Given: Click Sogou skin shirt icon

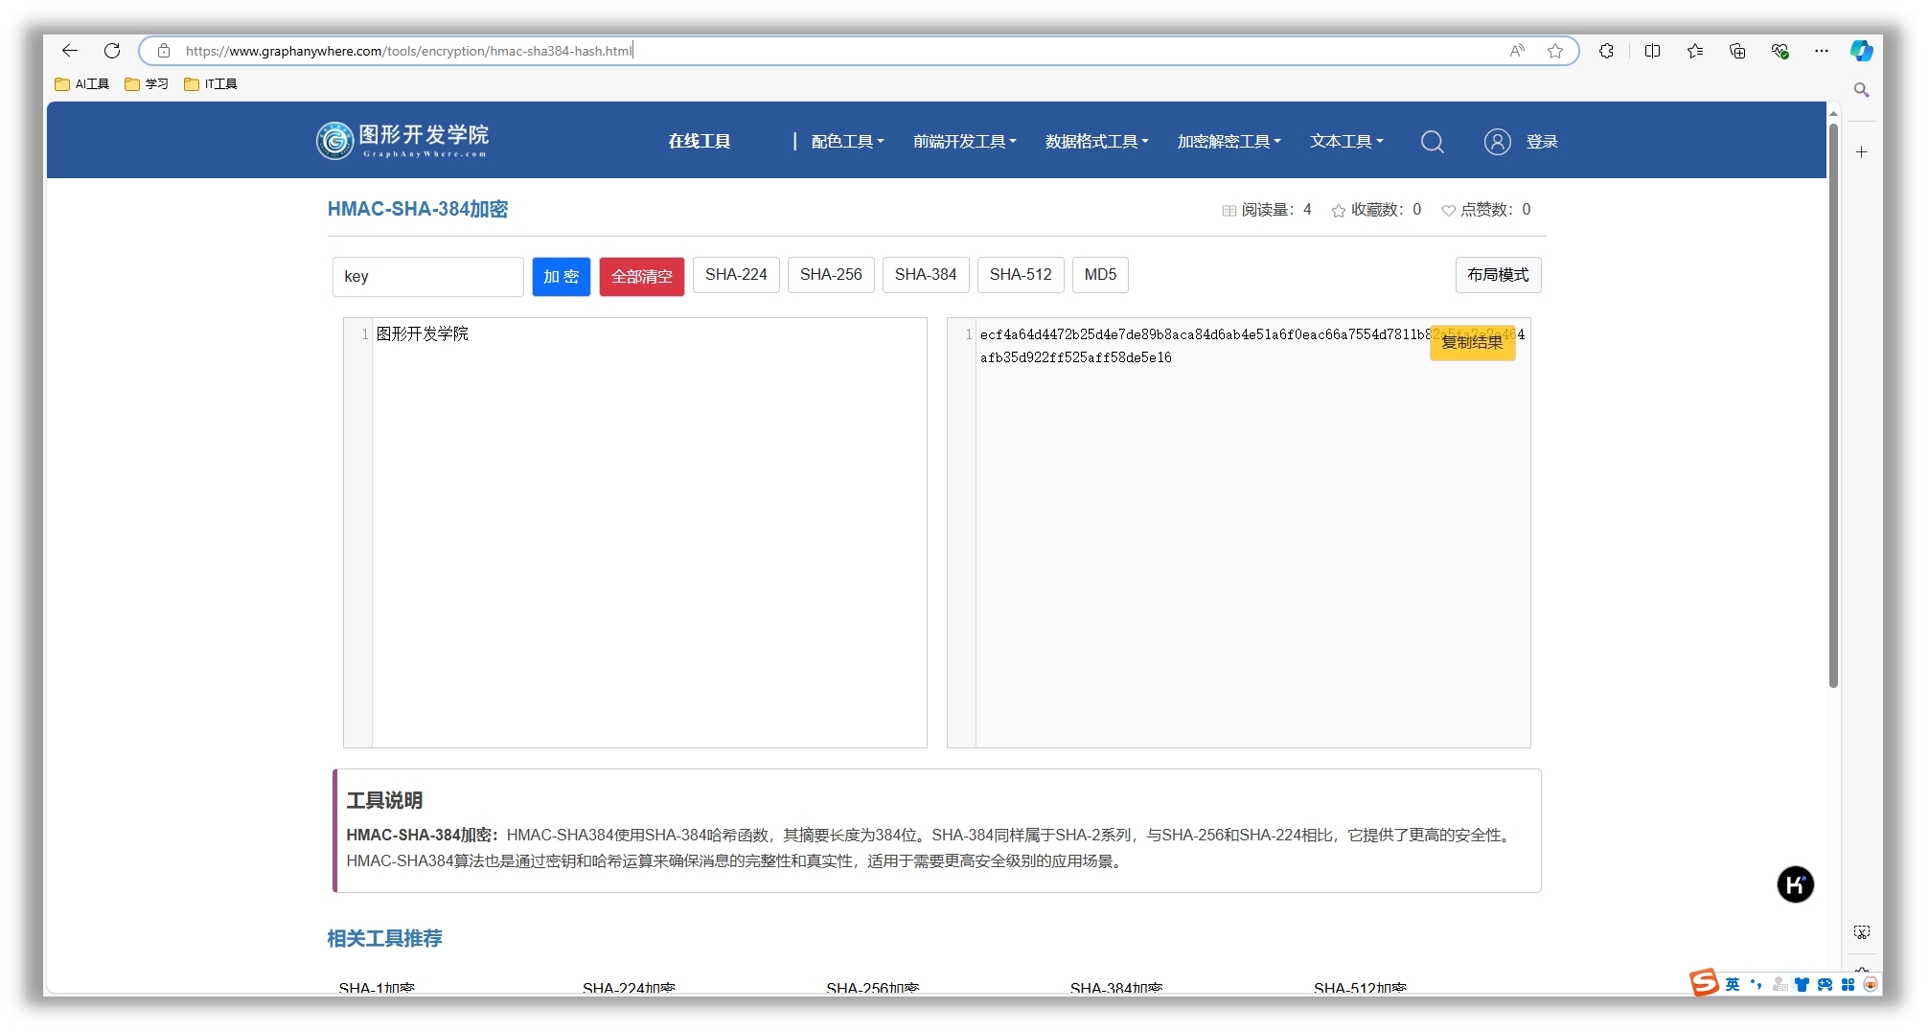Looking at the screenshot, I should [1802, 984].
